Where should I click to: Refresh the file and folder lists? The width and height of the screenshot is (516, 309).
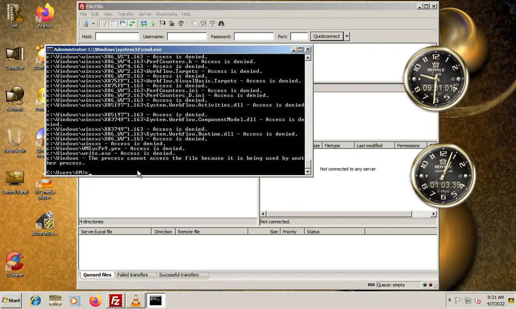click(x=144, y=23)
